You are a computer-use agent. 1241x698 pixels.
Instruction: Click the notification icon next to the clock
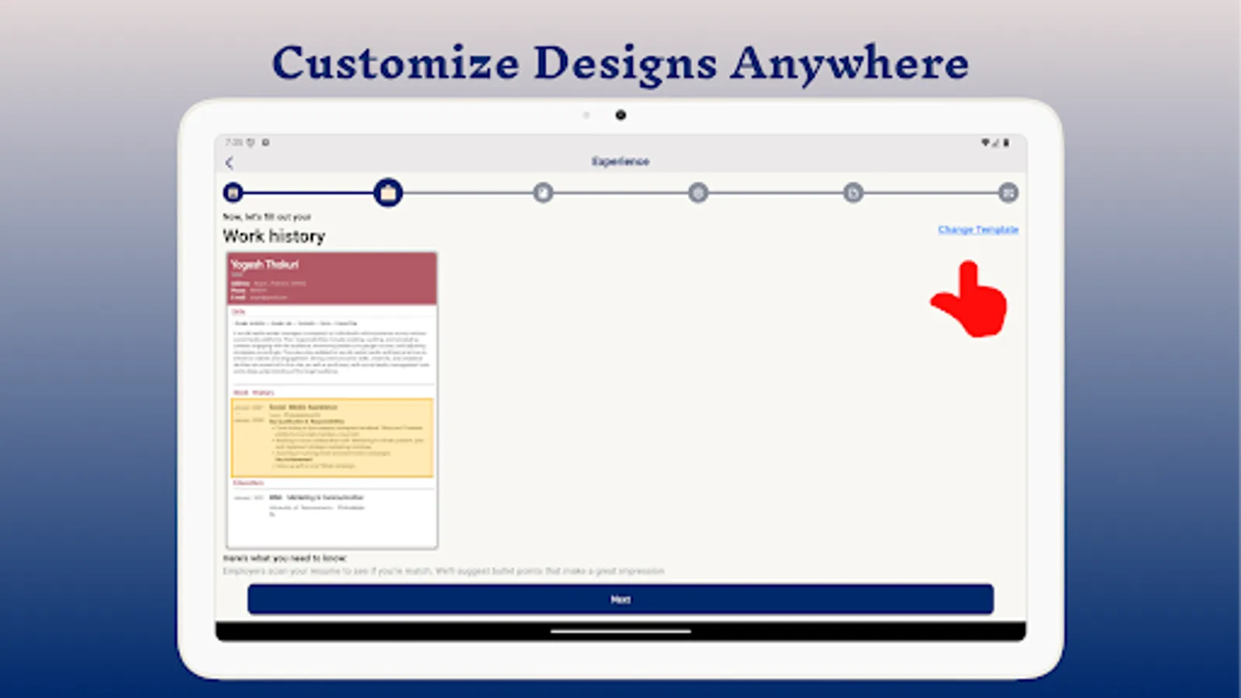(x=250, y=143)
